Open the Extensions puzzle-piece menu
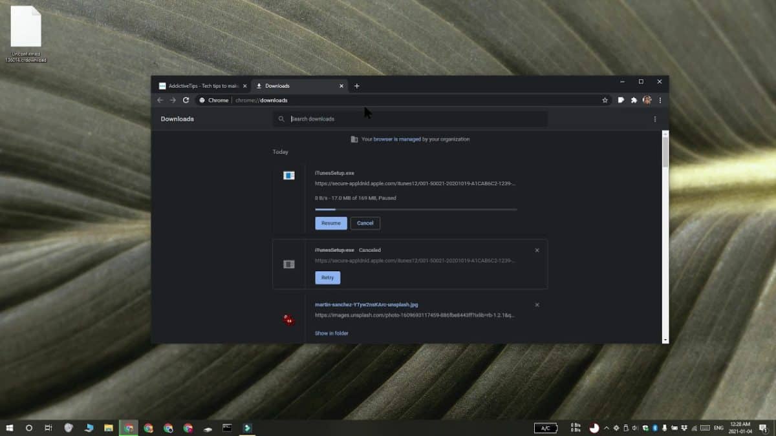The image size is (776, 436). pos(634,100)
